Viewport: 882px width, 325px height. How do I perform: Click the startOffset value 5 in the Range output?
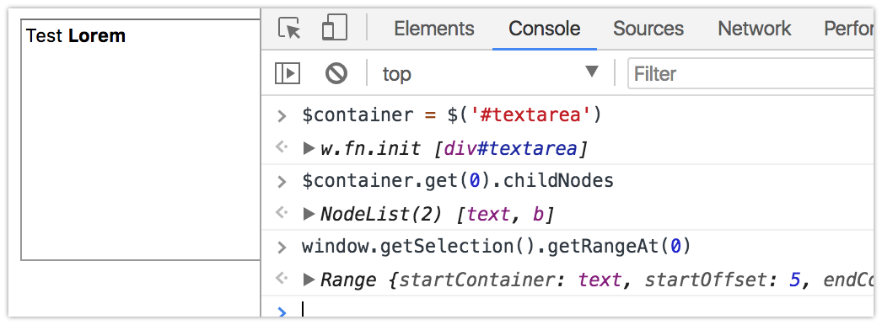coord(794,280)
